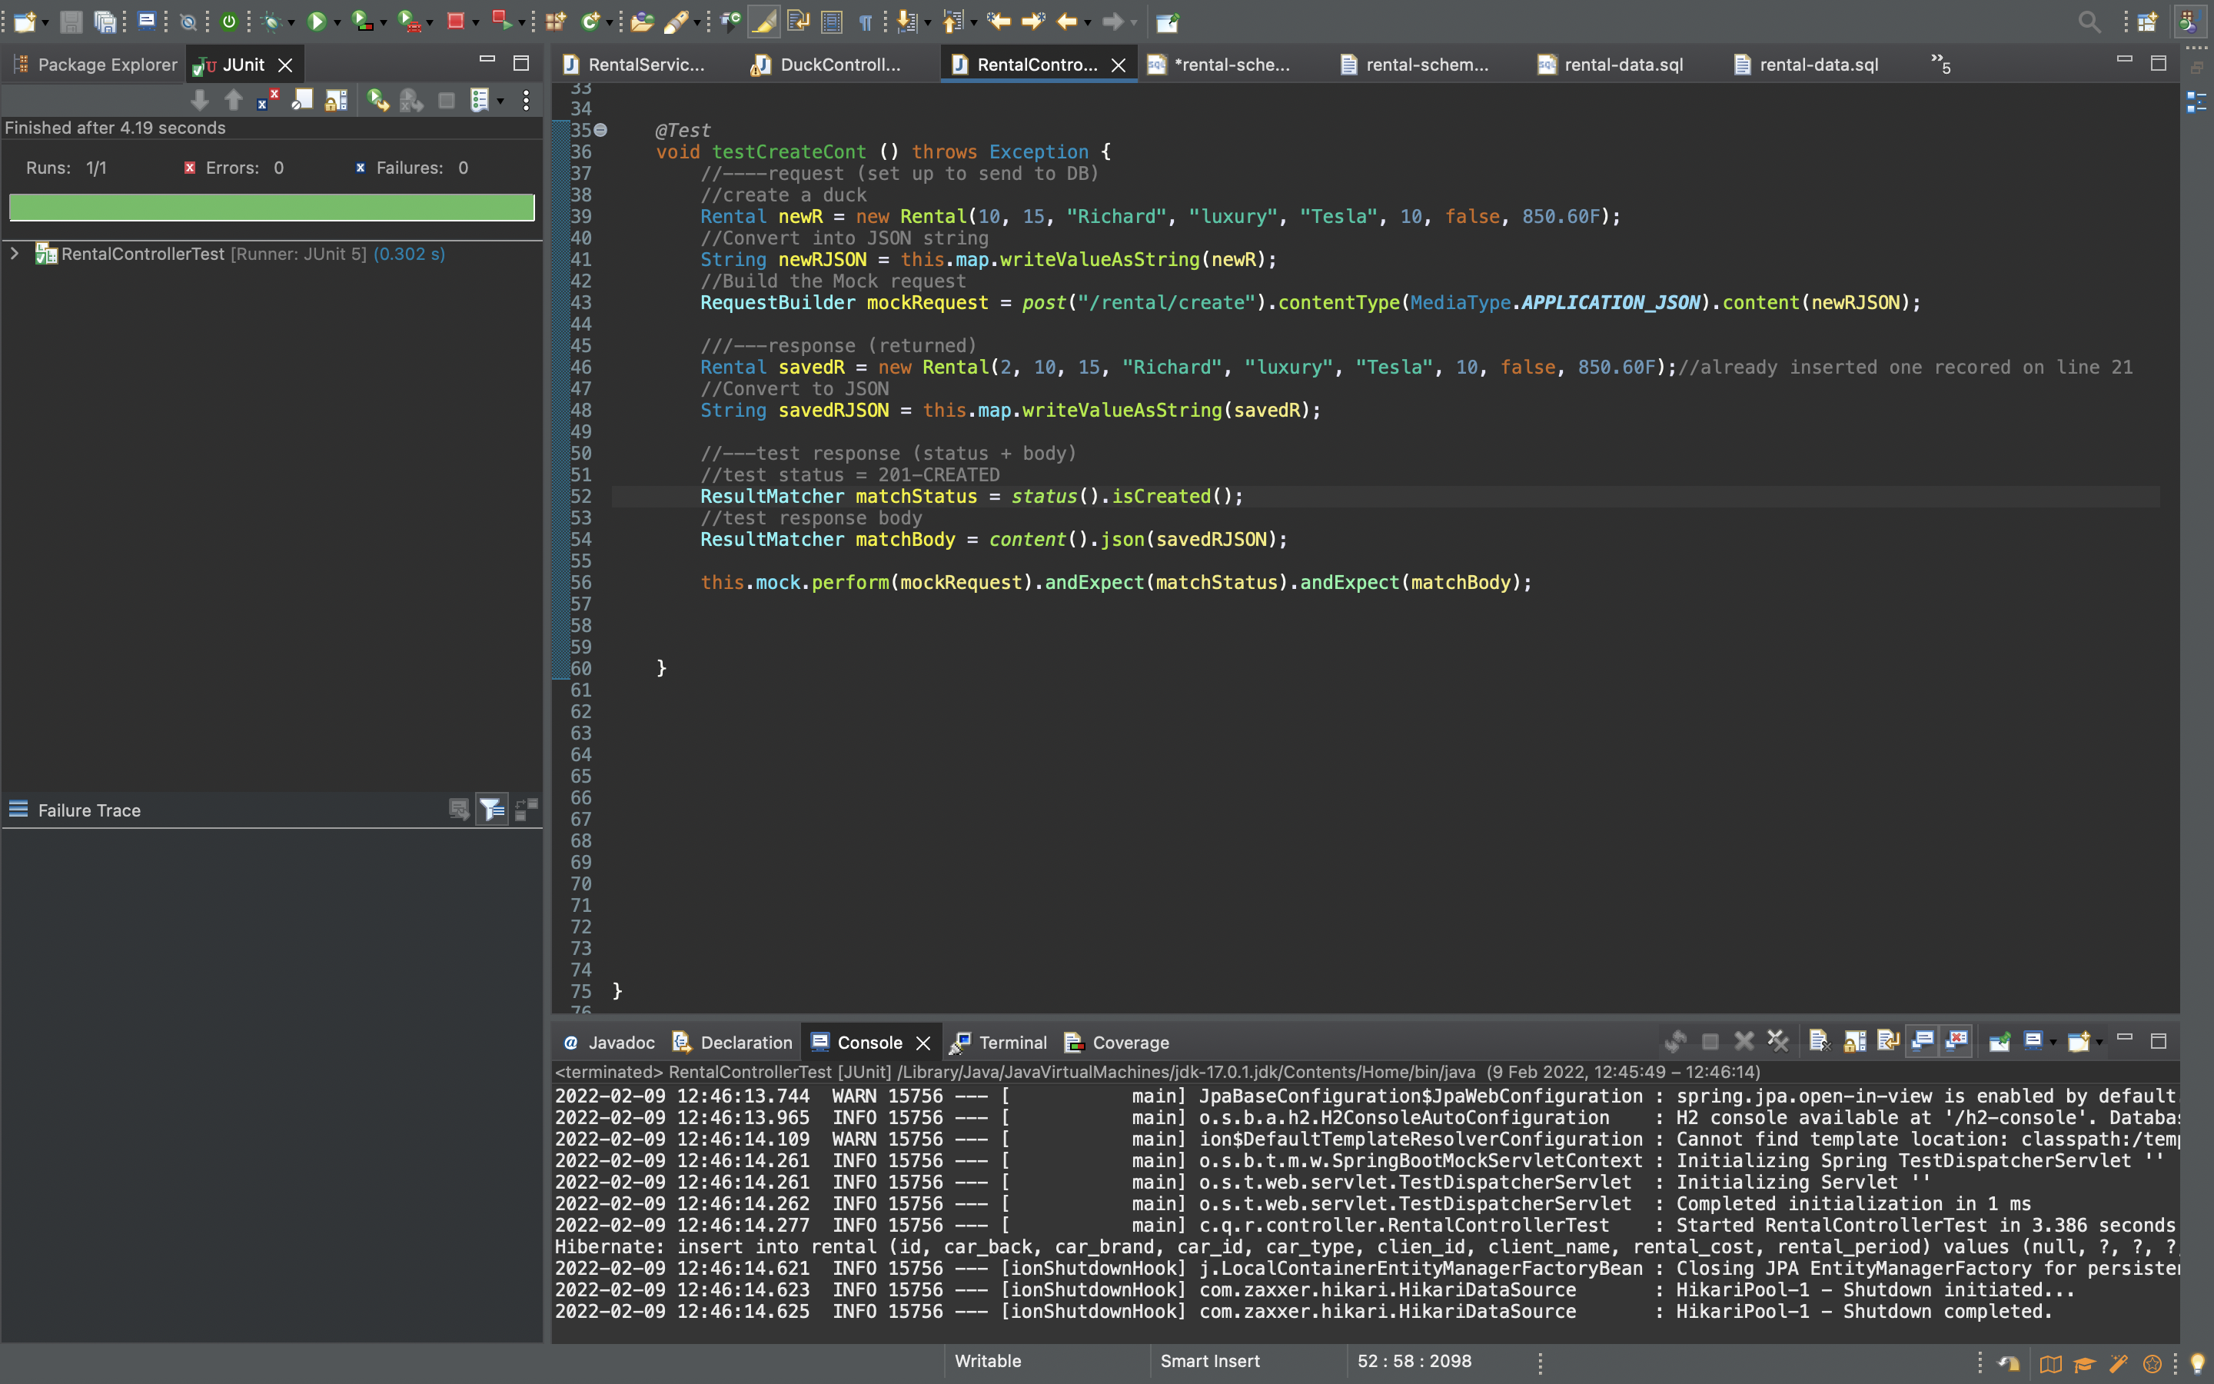This screenshot has width=2214, height=1384.
Task: Show the hidden editor tabs list
Action: [1940, 64]
